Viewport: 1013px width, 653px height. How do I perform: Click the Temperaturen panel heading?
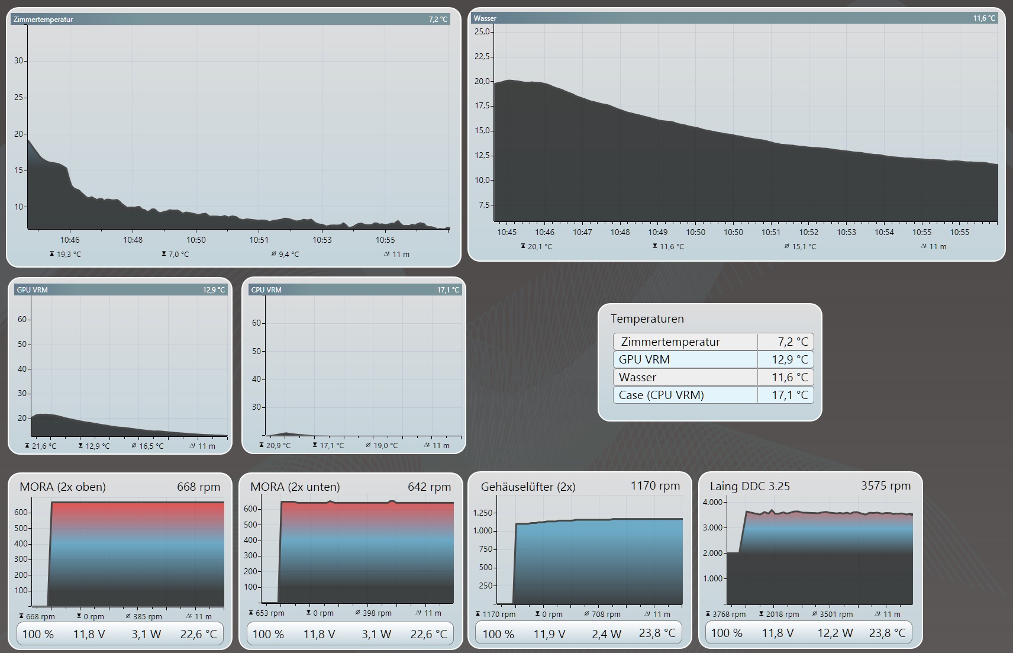coord(647,319)
